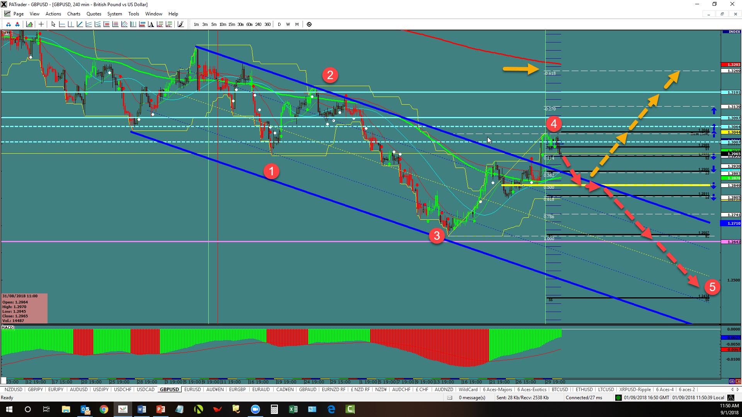Select the parallel channel lines tool
This screenshot has height=417, width=742.
(88, 24)
